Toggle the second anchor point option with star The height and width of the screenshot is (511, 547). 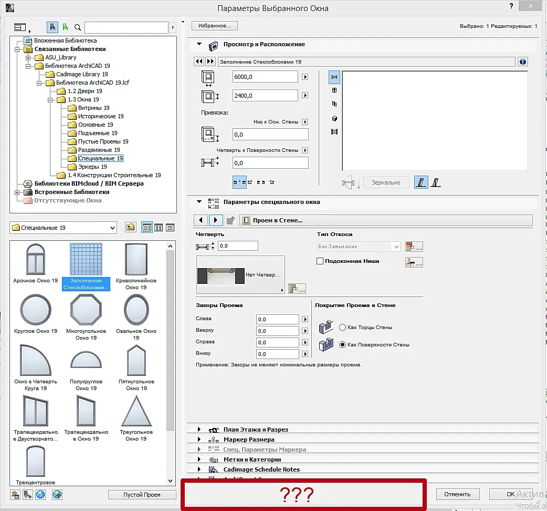(x=250, y=182)
